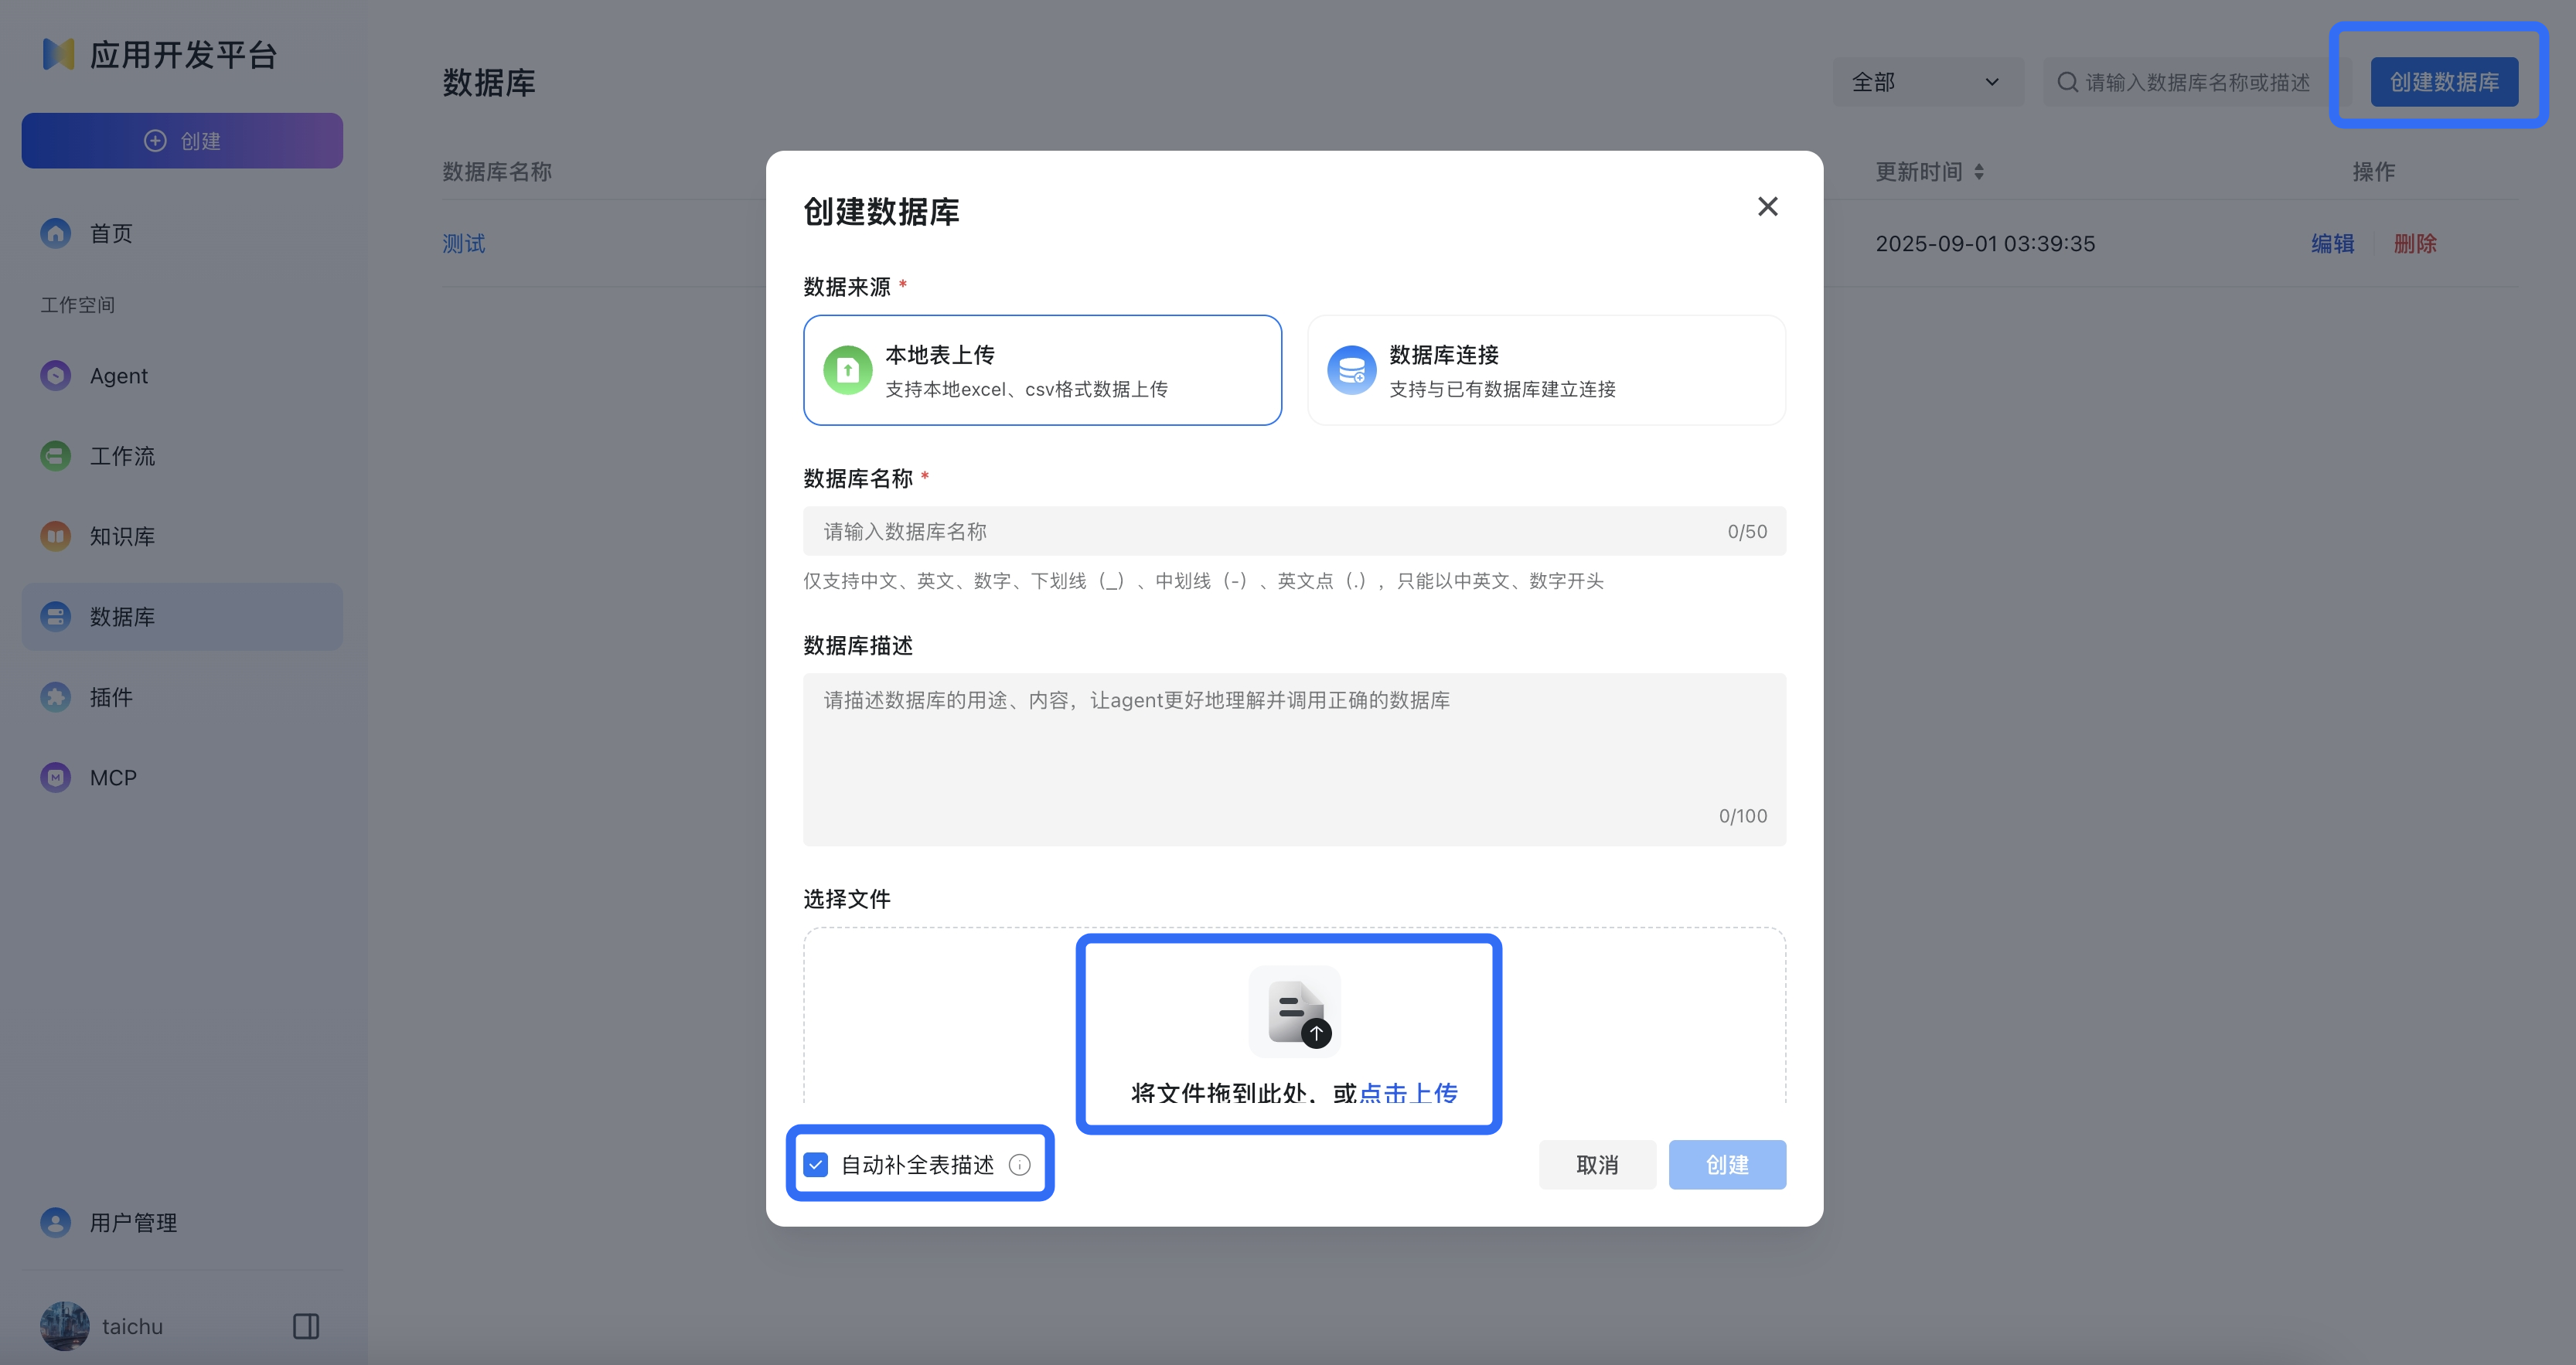Toggle the 更新时间 sort order
The height and width of the screenshot is (1365, 2576).
coord(1981,171)
